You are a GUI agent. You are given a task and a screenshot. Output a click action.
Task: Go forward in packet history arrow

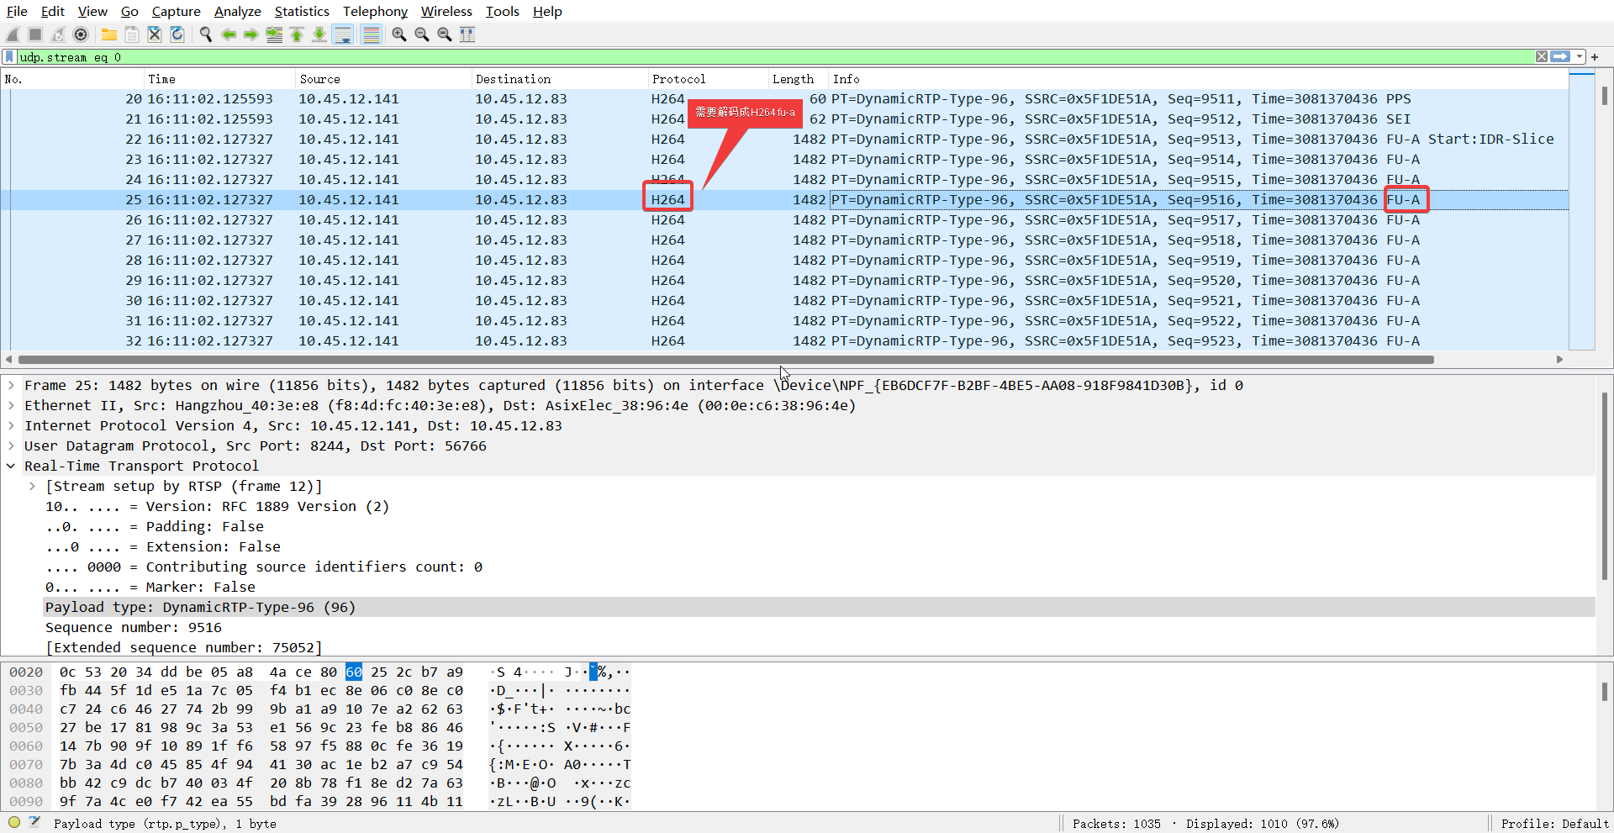(x=251, y=34)
